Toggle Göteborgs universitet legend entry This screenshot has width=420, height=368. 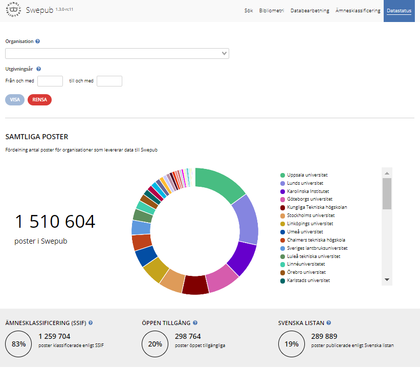[x=306, y=199]
